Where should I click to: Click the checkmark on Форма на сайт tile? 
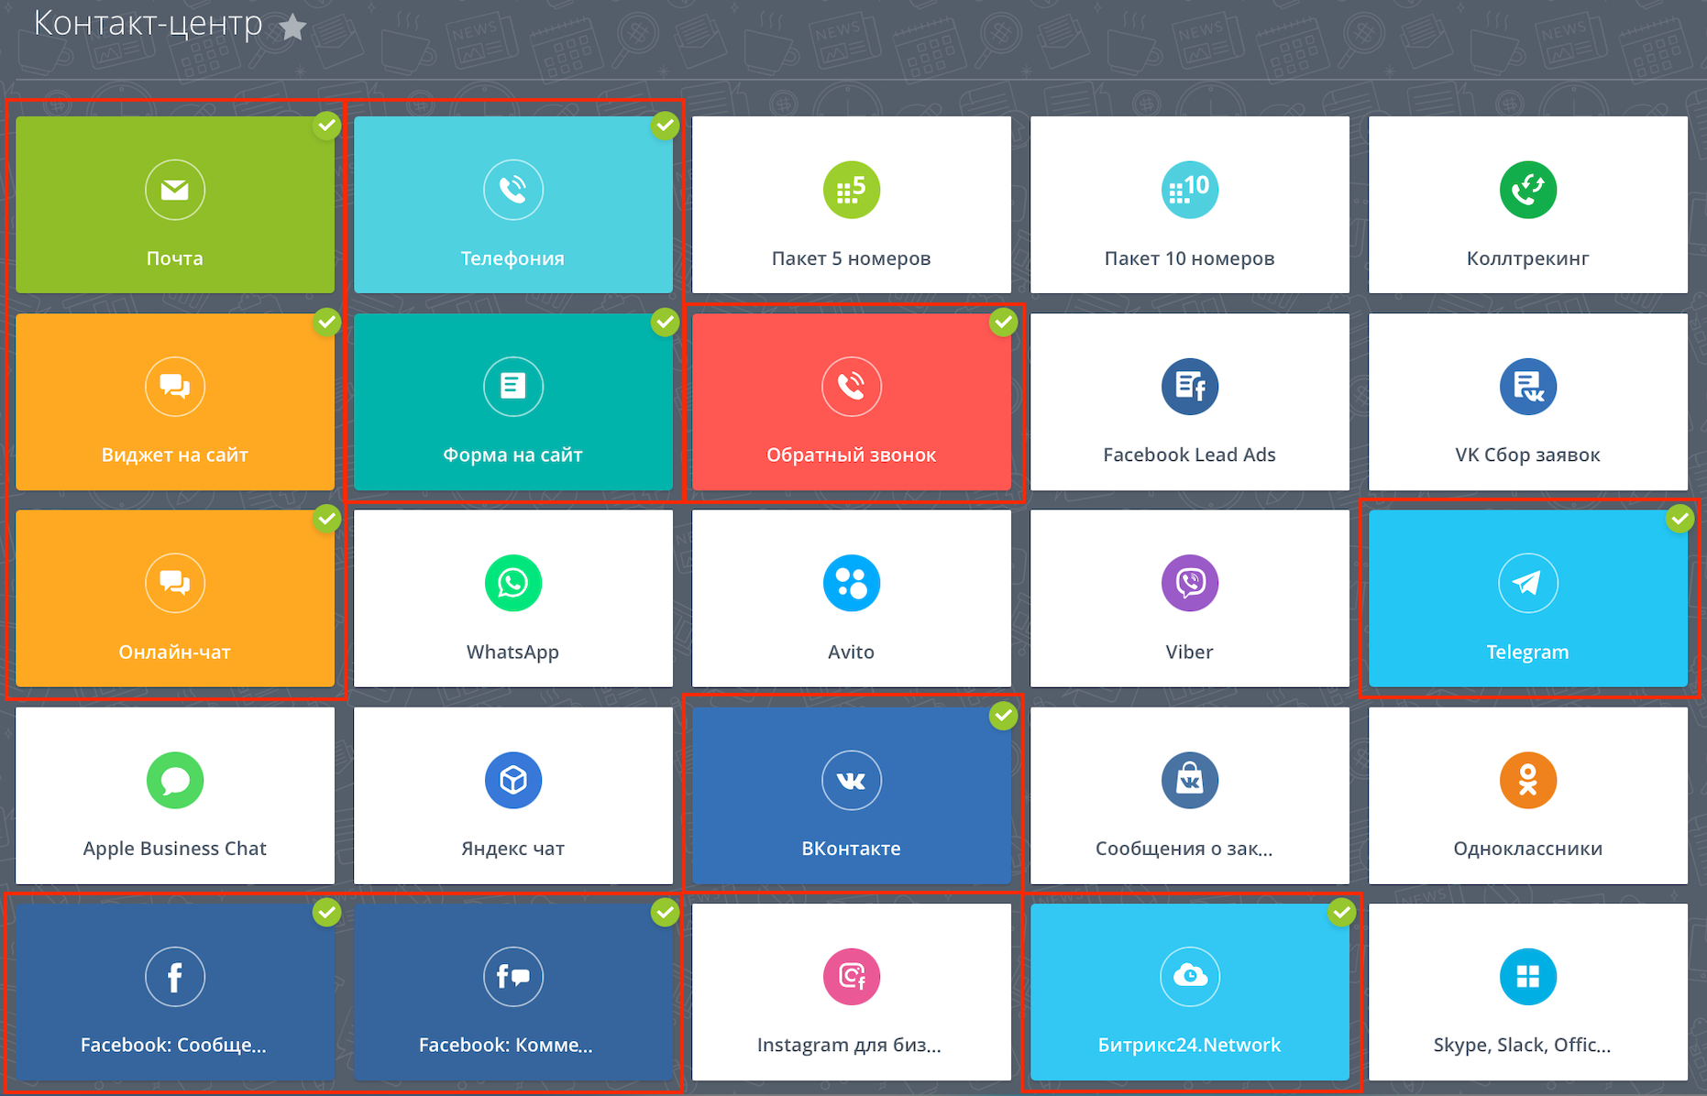665,323
